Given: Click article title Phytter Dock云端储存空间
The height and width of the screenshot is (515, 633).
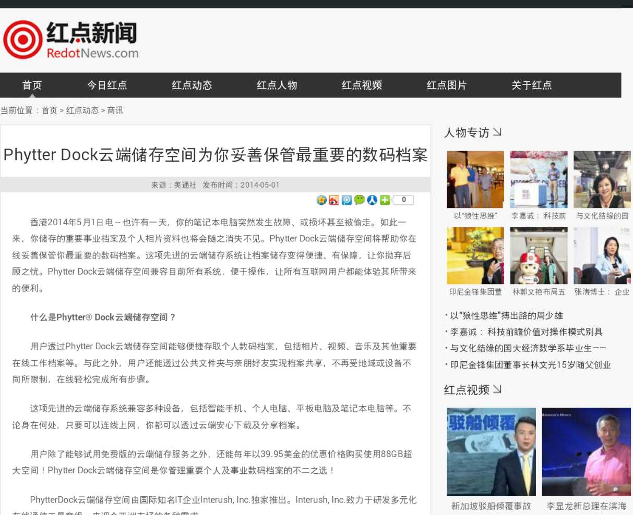Looking at the screenshot, I should pyautogui.click(x=215, y=155).
